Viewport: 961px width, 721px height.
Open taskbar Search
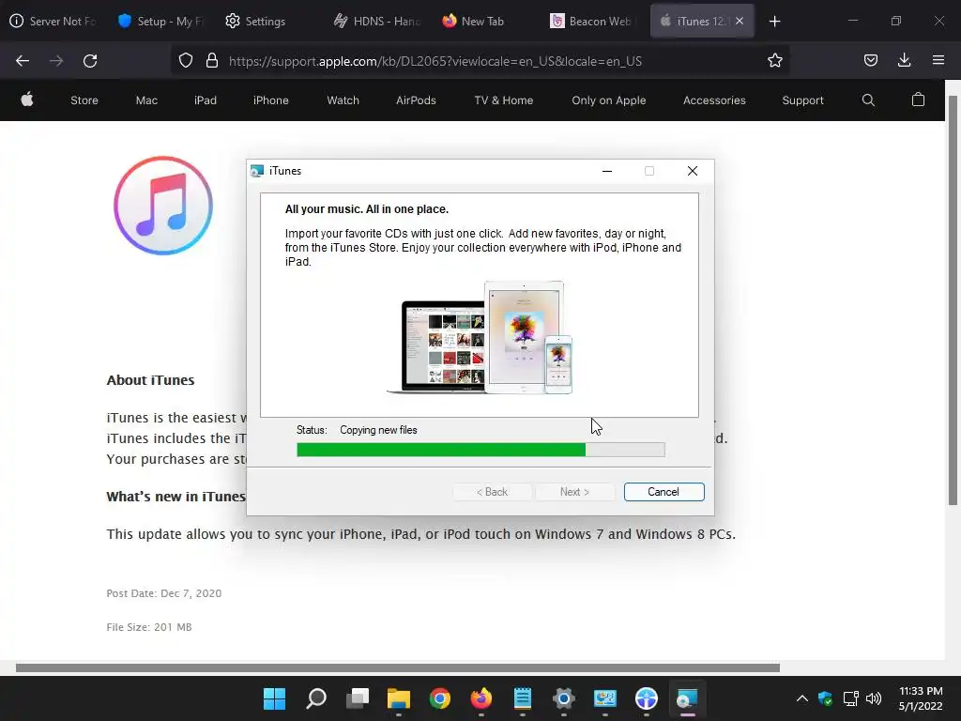(316, 698)
